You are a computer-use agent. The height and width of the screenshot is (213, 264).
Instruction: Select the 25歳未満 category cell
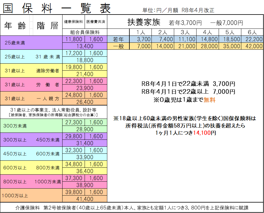(x=31, y=43)
